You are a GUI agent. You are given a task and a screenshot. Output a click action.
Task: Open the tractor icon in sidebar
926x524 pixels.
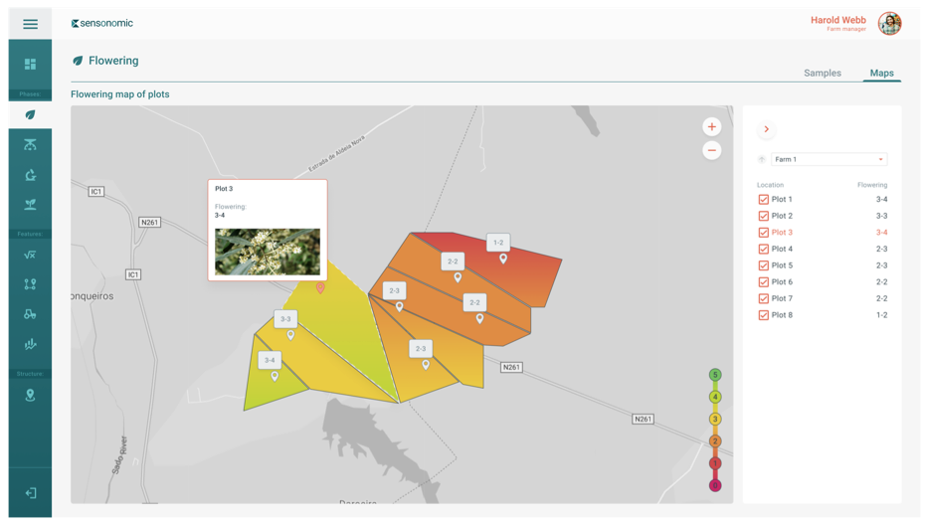(x=30, y=314)
